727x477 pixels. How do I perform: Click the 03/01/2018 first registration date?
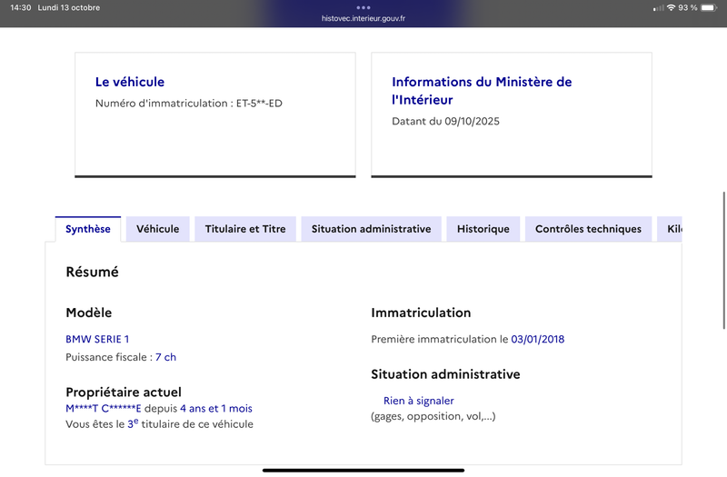tap(538, 339)
